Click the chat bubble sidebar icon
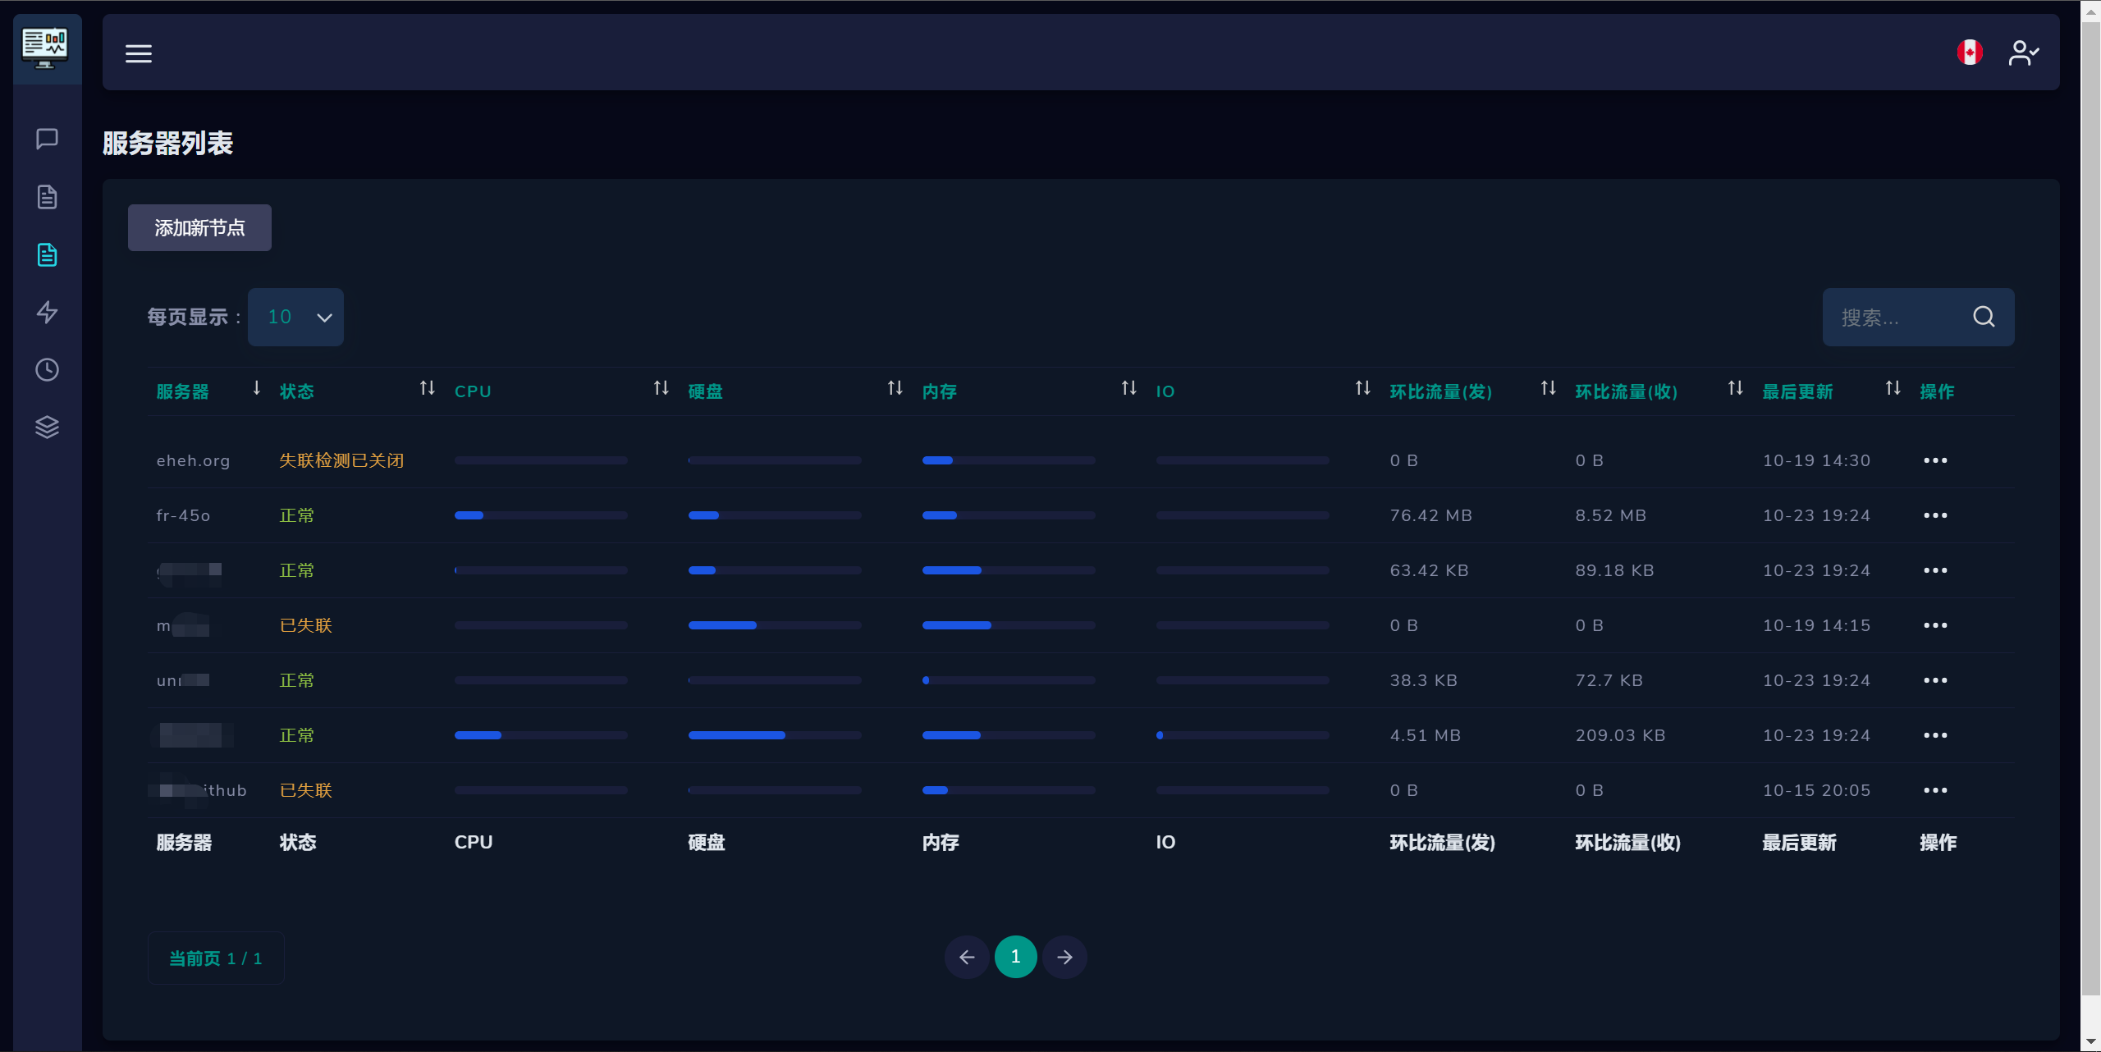 47,139
